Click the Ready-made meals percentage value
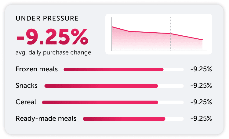 pos(201,118)
